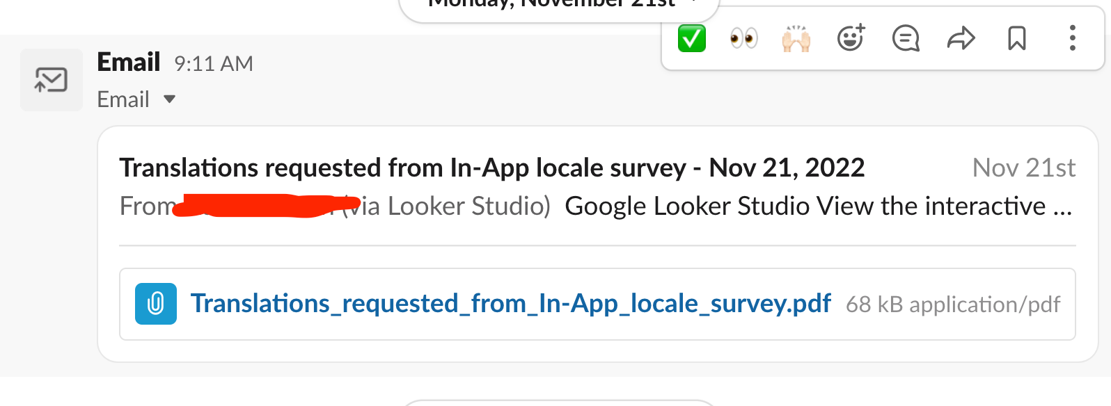This screenshot has width=1111, height=406.
Task: Click the gray Email label below sender
Action: (x=123, y=99)
